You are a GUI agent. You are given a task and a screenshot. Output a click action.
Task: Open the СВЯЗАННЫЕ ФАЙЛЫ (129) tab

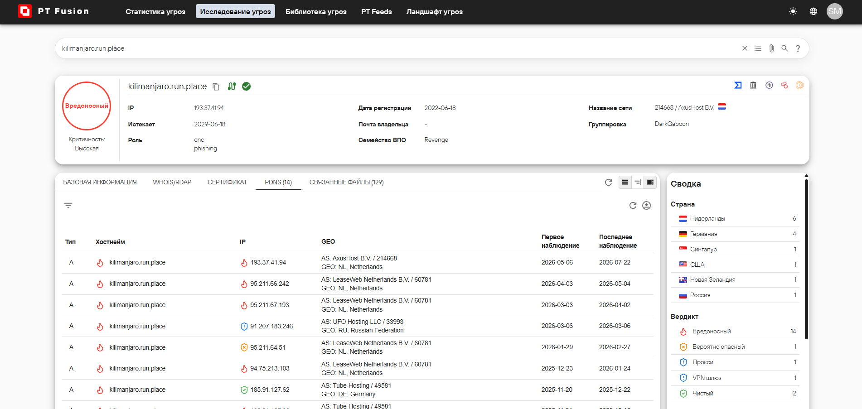tap(347, 182)
